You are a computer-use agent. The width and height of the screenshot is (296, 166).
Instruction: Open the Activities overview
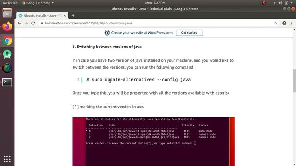click(10, 3)
